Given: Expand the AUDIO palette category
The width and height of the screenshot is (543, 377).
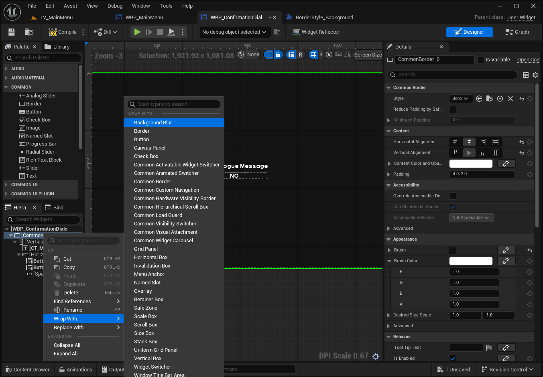Looking at the screenshot, I should point(6,69).
